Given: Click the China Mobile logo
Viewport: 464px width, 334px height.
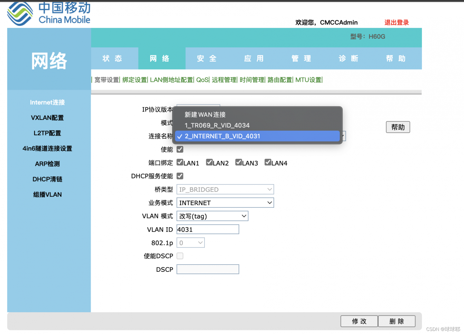Looking at the screenshot, I should pos(49,13).
